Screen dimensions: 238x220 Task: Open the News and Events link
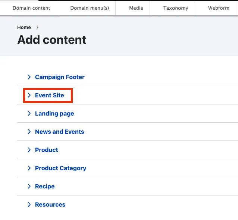[x=60, y=132]
